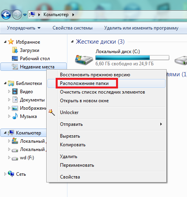The image size is (187, 197).
Task: Choose Очистить список последних элементов
Action: (x=107, y=92)
